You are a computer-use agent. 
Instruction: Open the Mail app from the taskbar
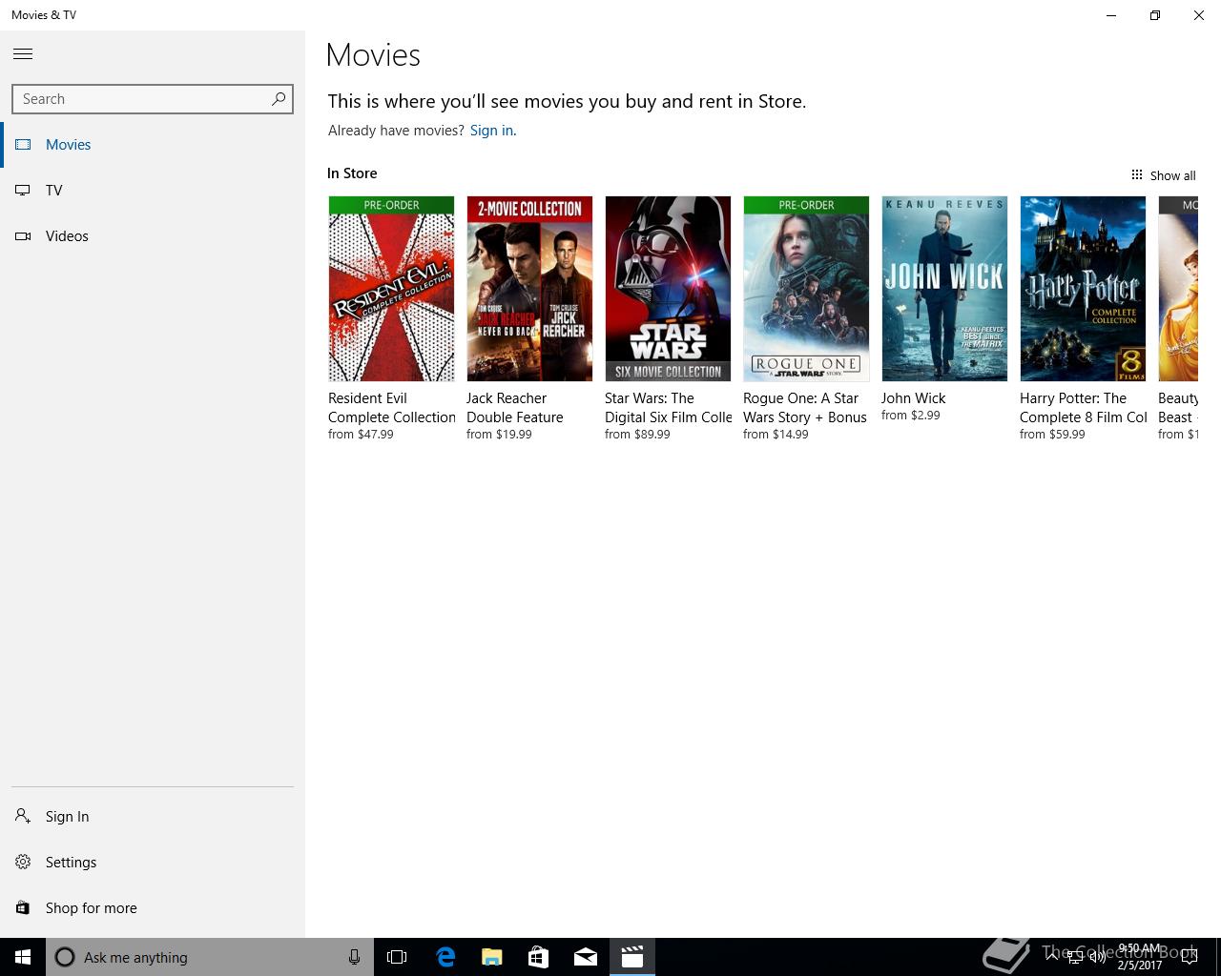[x=586, y=957]
